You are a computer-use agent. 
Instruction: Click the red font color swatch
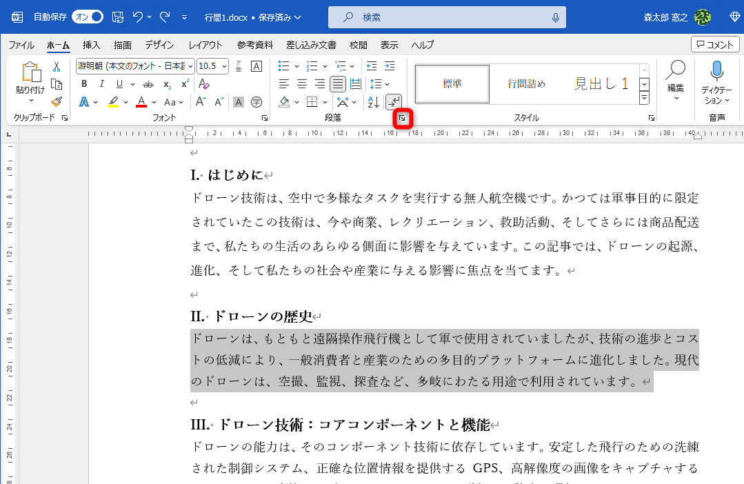pyautogui.click(x=140, y=102)
